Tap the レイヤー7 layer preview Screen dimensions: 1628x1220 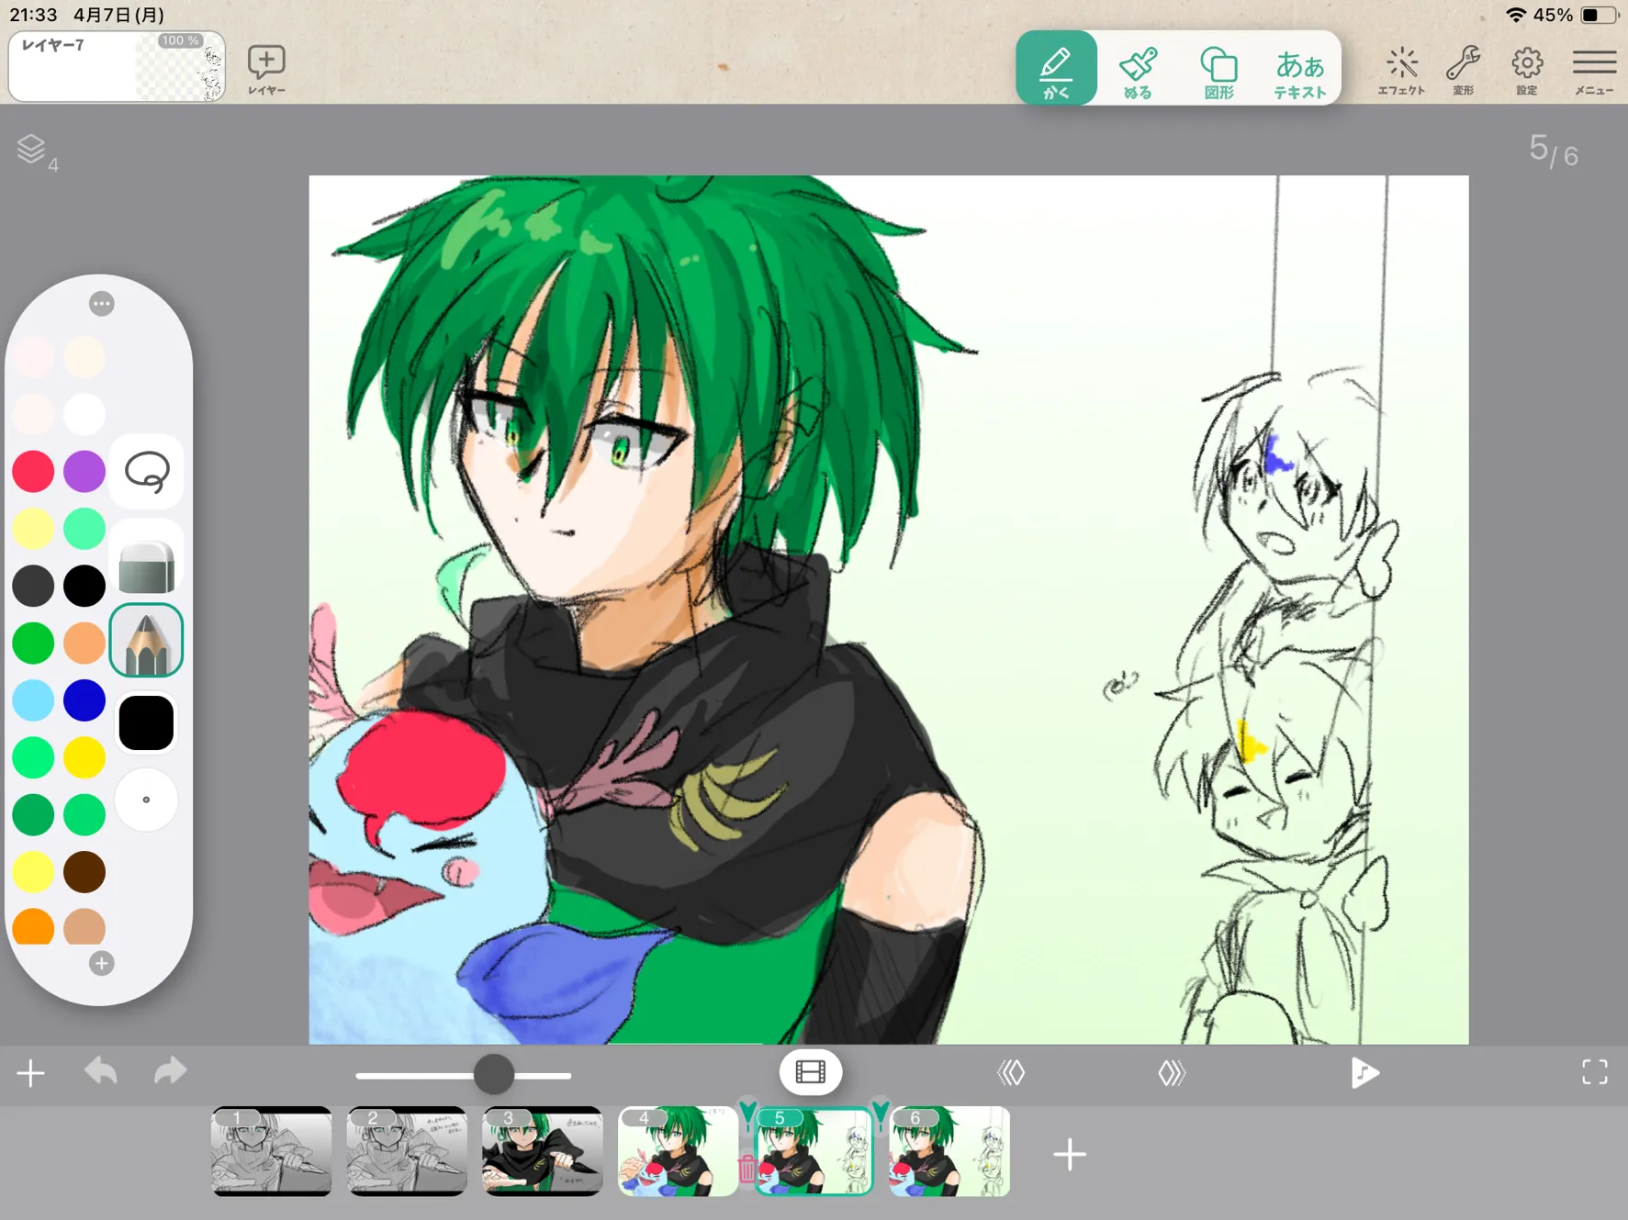click(117, 66)
